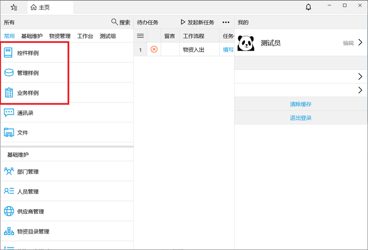
Task: Click the panda avatar thumbnail
Action: pos(246,43)
